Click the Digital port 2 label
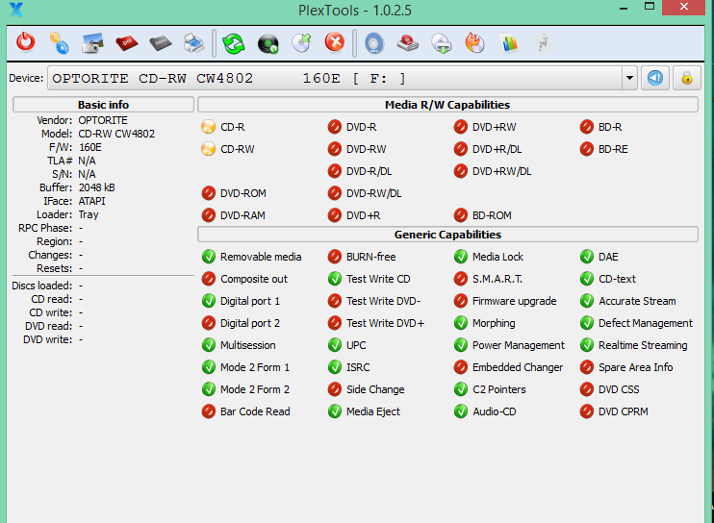This screenshot has height=523, width=714. [x=250, y=323]
